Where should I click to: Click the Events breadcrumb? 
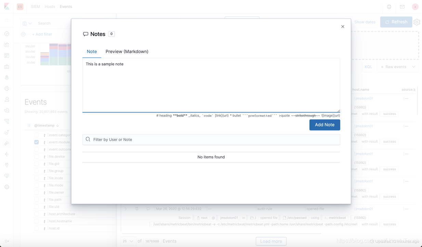[x=66, y=7]
